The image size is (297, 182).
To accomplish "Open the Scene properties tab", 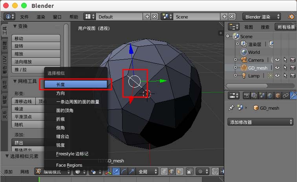I will 262,96.
